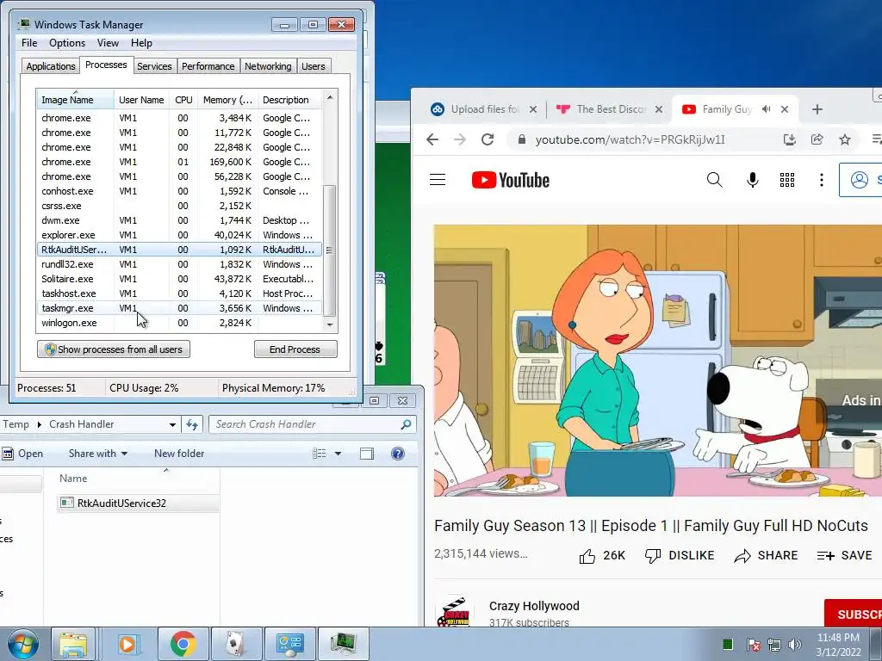Viewport: 882px width, 661px height.
Task: Switch to Networking tab
Action: 268,66
